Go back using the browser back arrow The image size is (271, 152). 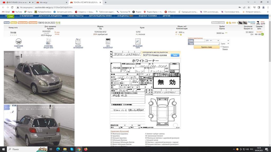tap(3, 7)
